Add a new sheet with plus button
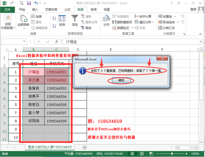The width and height of the screenshot is (205, 157). click(85, 147)
